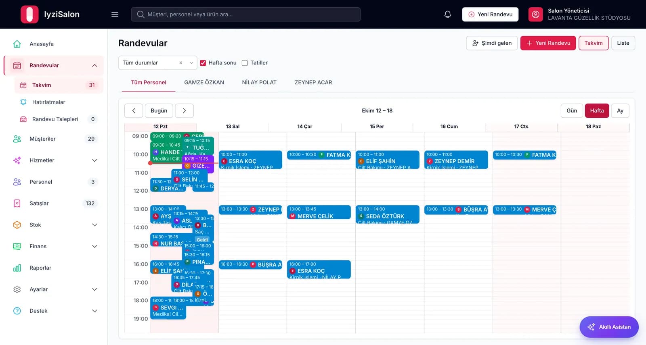This screenshot has width=646, height=345.
Task: Expand the Hizmetler submenu chevron
Action: [x=94, y=160]
